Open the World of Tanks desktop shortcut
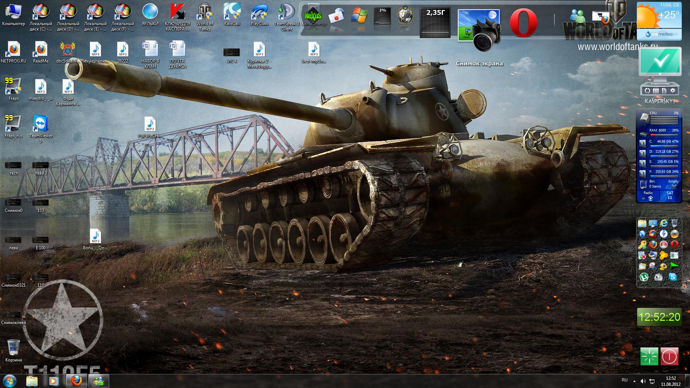Viewport: 690px width, 388px height. (x=205, y=17)
